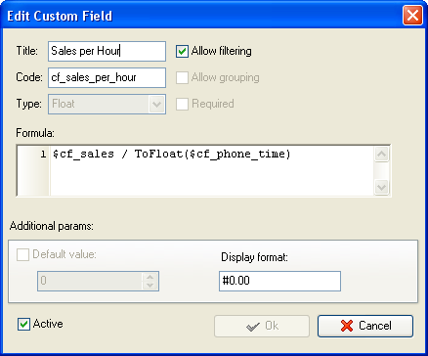Click formula scrollbar down arrow

[x=381, y=188]
